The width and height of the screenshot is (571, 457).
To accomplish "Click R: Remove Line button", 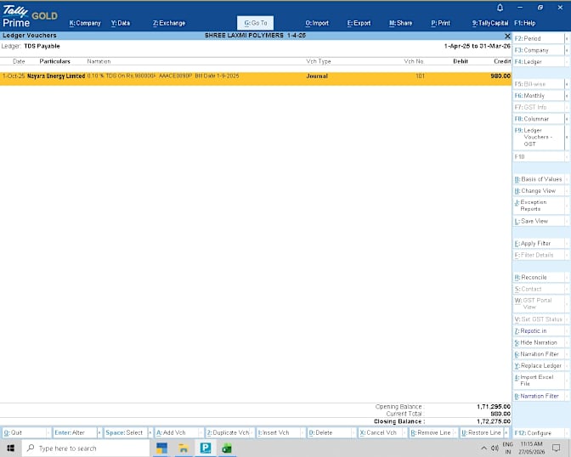I will click(x=431, y=432).
